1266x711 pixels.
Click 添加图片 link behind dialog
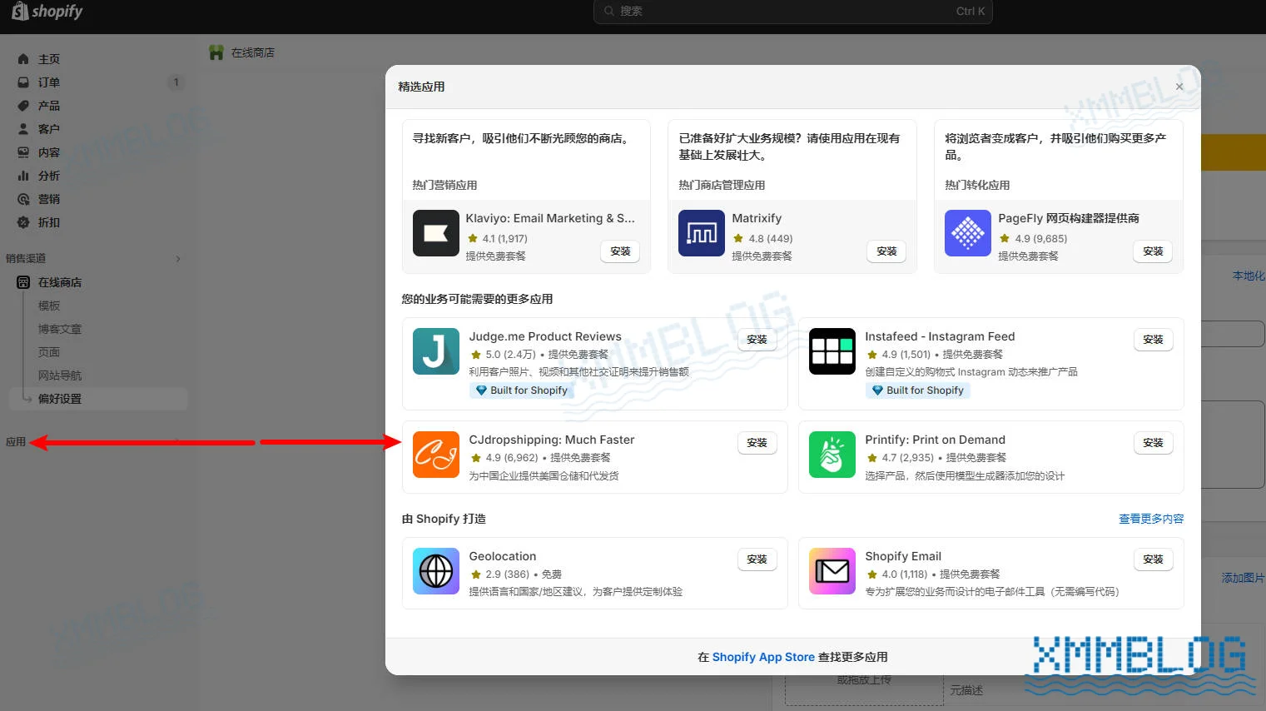pyautogui.click(x=1244, y=578)
